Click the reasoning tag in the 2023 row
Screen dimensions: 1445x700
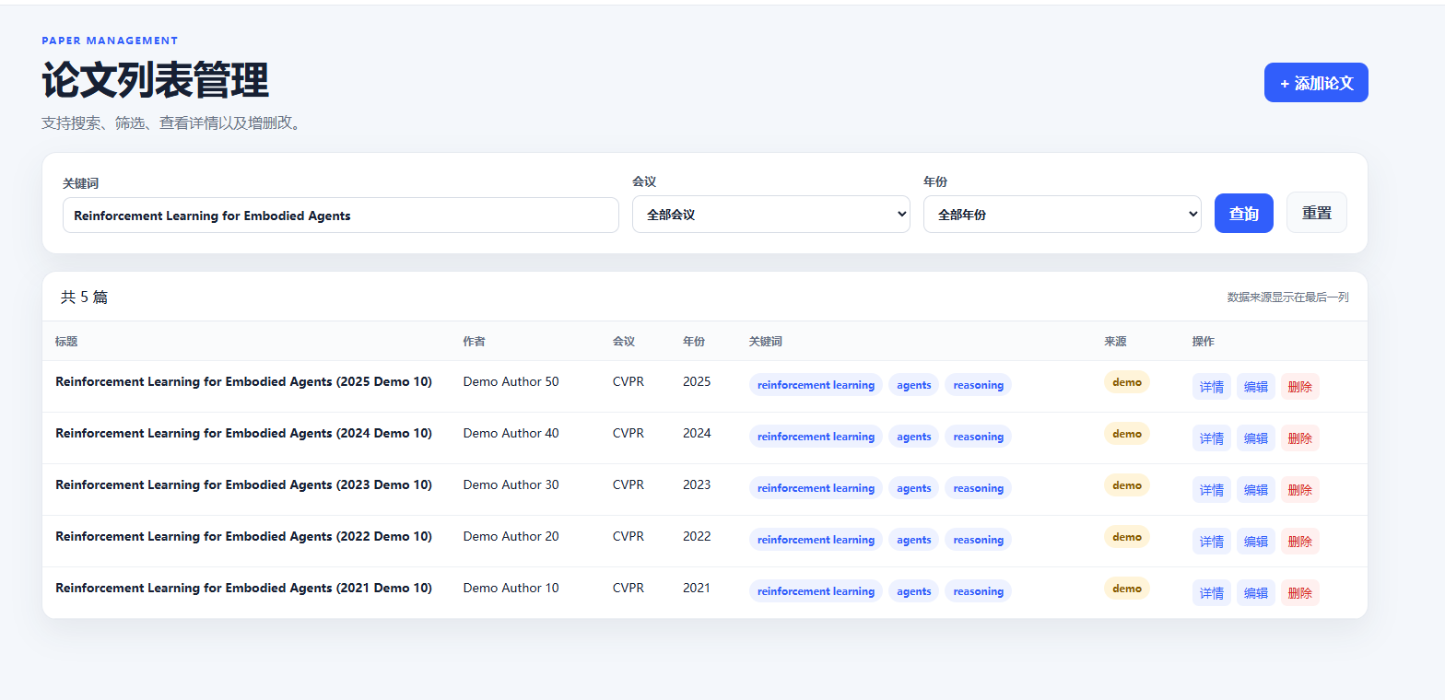(x=978, y=488)
